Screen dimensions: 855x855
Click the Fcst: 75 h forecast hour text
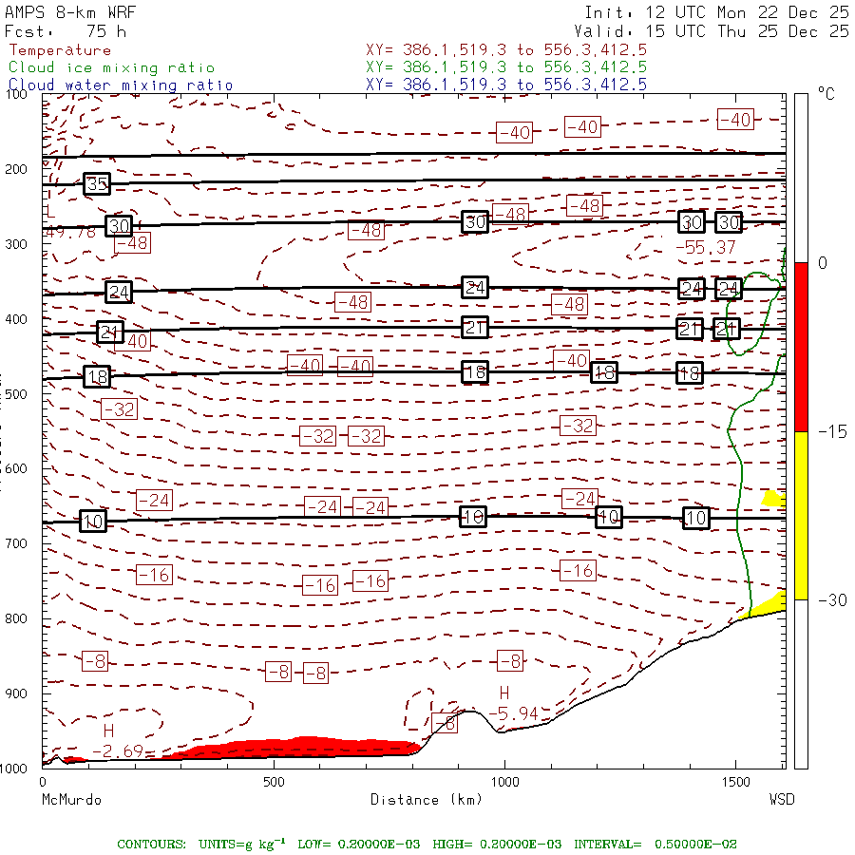[x=66, y=31]
